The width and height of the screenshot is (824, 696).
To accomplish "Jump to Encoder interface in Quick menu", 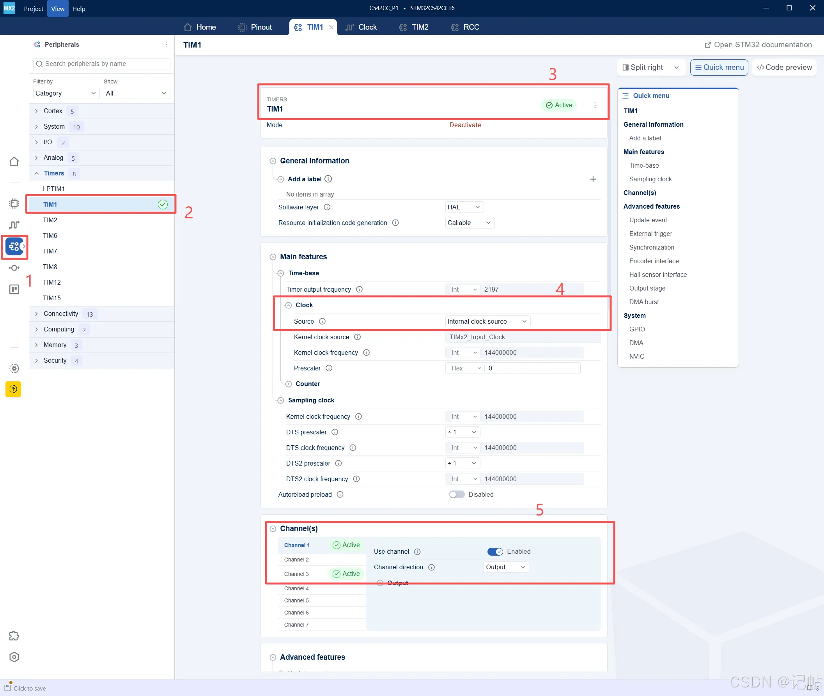I will (x=654, y=261).
